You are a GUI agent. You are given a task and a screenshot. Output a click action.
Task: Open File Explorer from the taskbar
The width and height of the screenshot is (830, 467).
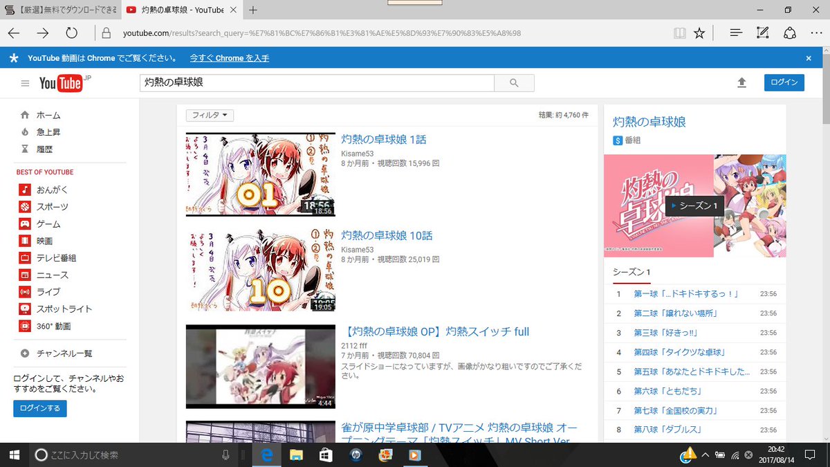[296, 455]
